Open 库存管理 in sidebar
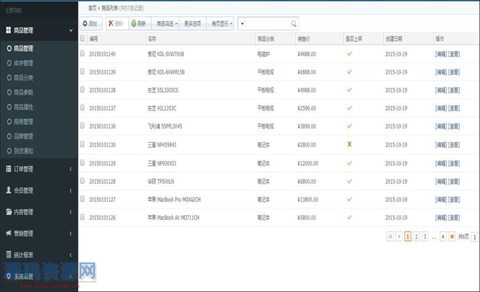This screenshot has height=292, width=480. click(23, 63)
